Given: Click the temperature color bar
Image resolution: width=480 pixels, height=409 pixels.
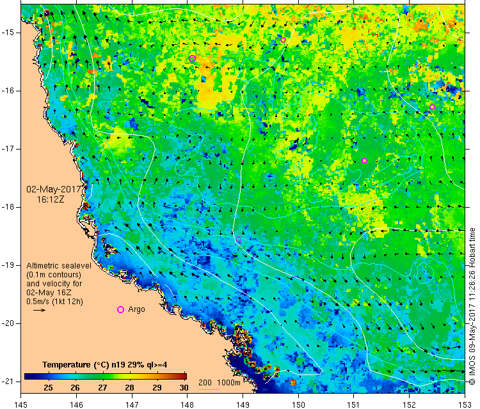Looking at the screenshot, I should (106, 376).
